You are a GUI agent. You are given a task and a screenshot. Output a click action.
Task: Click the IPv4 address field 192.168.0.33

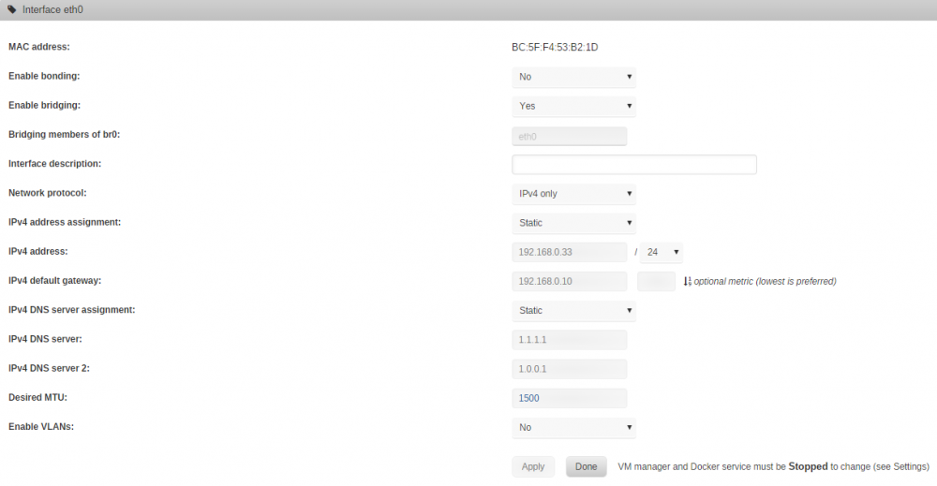(x=570, y=253)
